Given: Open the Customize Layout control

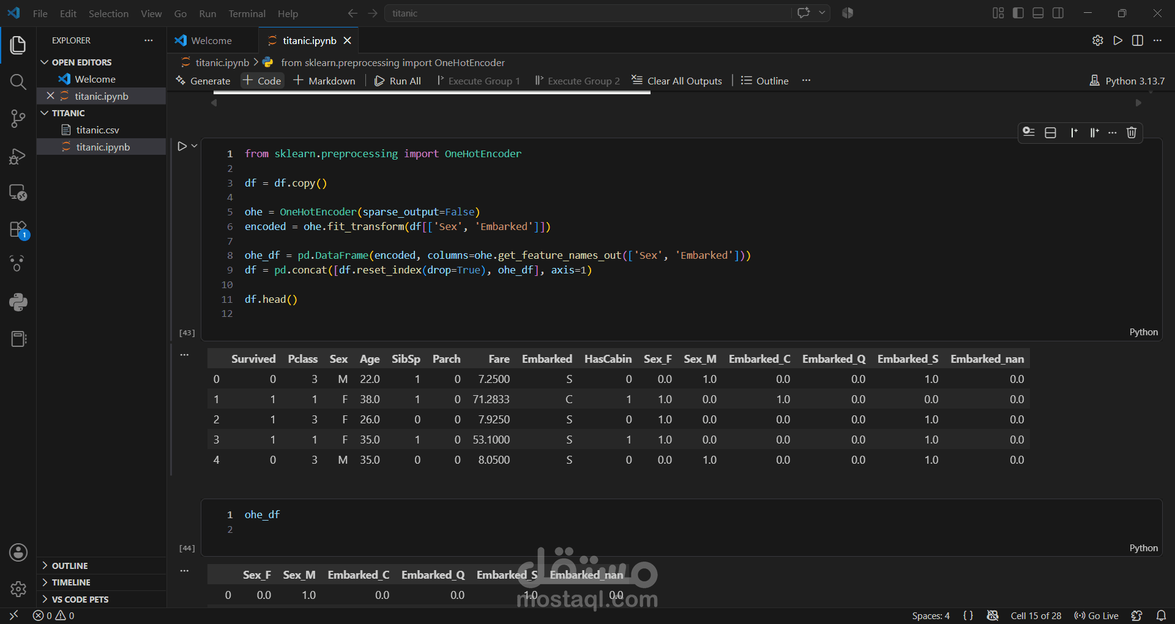Looking at the screenshot, I should click(x=998, y=13).
